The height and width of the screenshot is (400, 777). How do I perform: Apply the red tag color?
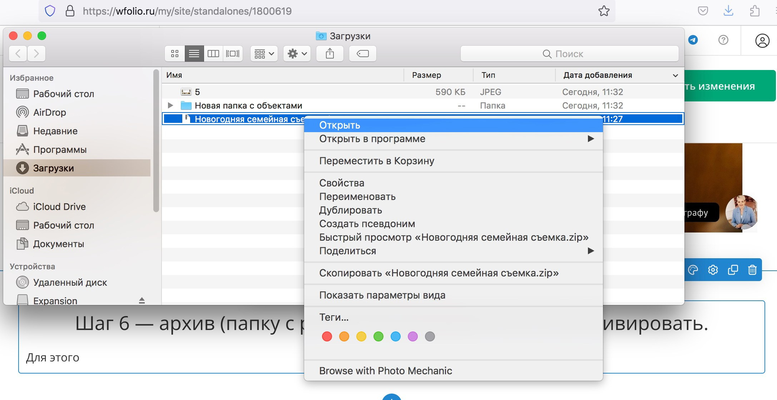click(x=327, y=336)
